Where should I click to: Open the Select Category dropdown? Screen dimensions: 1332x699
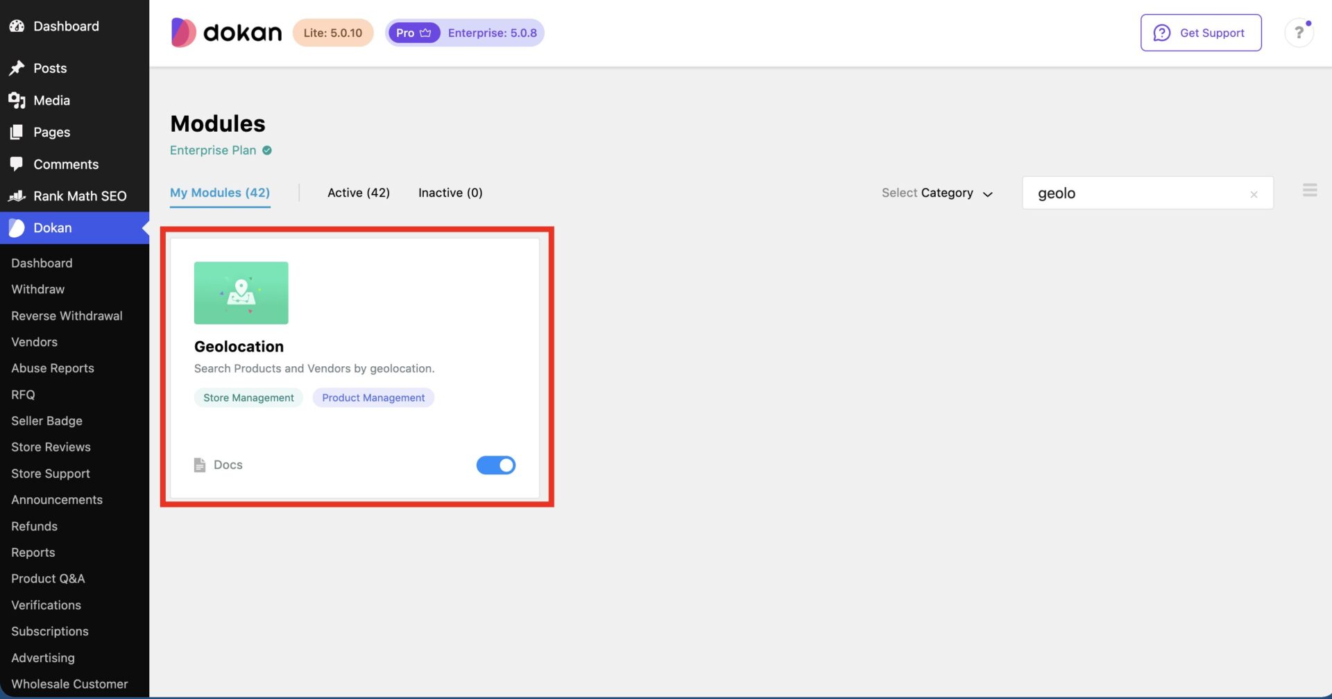pyautogui.click(x=937, y=193)
